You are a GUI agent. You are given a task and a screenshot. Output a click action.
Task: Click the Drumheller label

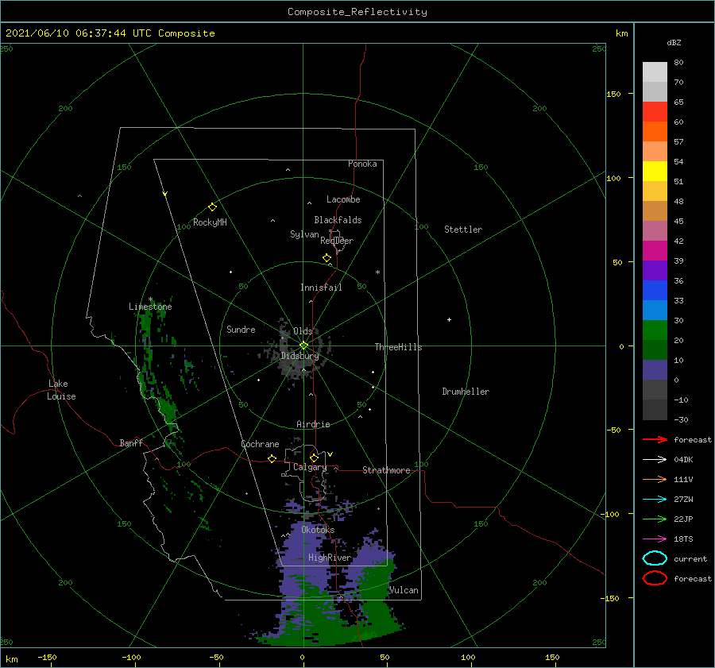[466, 392]
